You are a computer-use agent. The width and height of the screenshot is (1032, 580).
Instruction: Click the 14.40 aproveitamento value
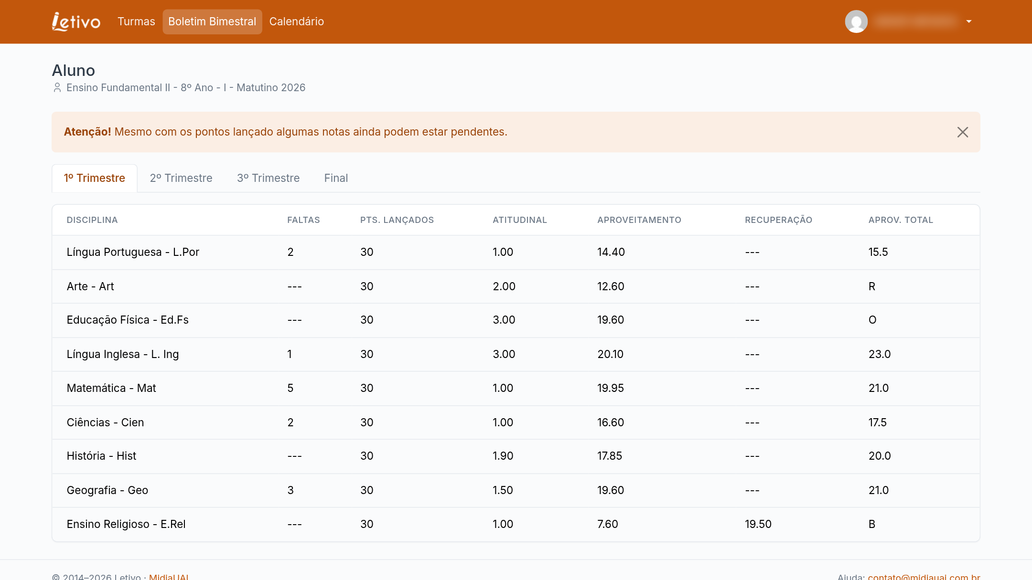click(611, 252)
